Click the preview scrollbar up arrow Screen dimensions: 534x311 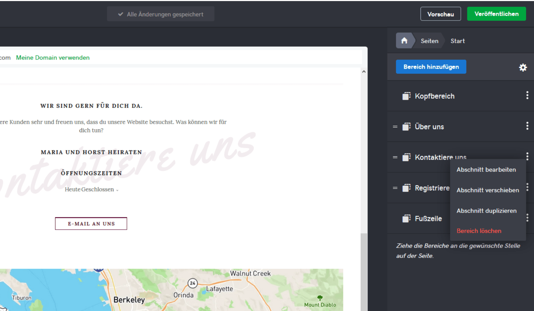pyautogui.click(x=364, y=71)
